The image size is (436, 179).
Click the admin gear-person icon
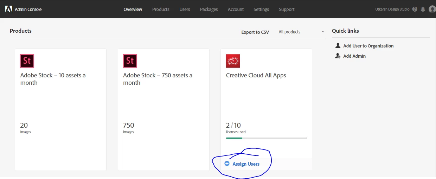coord(338,56)
